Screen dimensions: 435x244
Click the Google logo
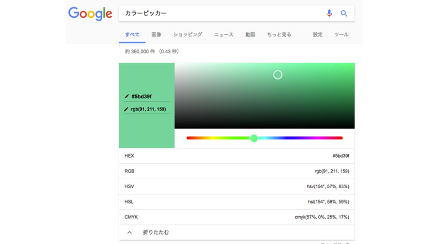90,13
